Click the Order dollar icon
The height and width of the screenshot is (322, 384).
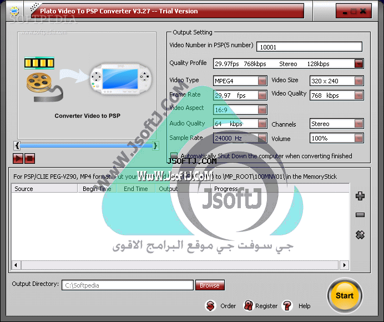pyautogui.click(x=210, y=305)
